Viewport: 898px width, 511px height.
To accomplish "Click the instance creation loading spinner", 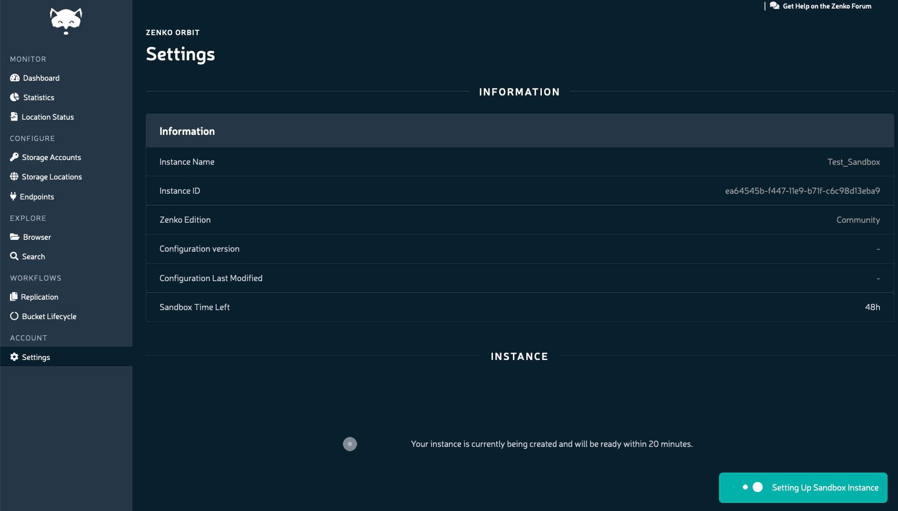I will (350, 444).
